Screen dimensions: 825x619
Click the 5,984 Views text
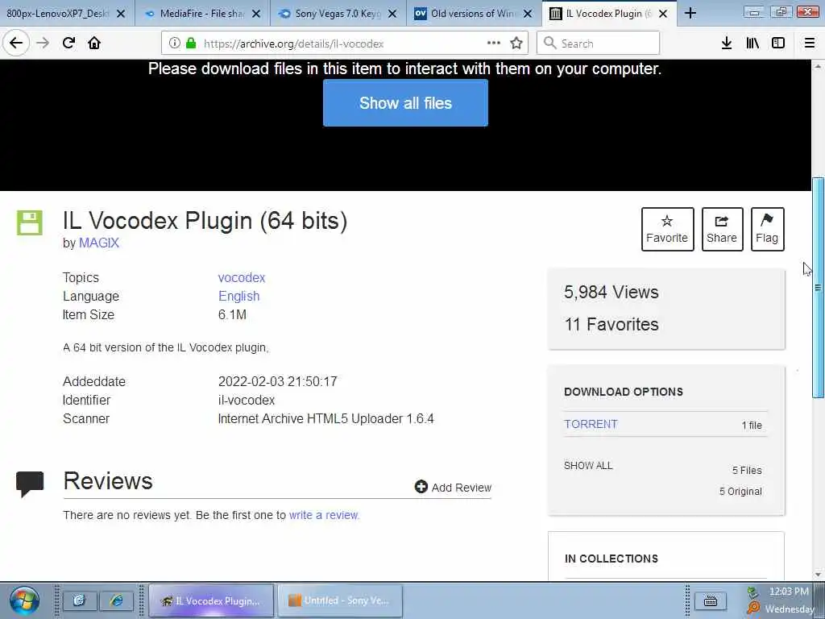click(611, 292)
